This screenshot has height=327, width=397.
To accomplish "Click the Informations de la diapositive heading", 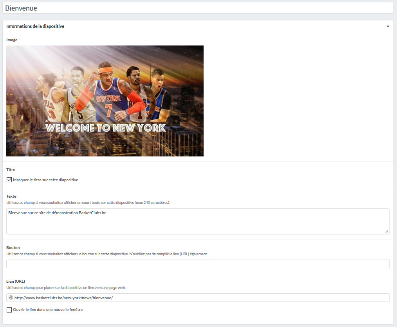I will 35,26.
